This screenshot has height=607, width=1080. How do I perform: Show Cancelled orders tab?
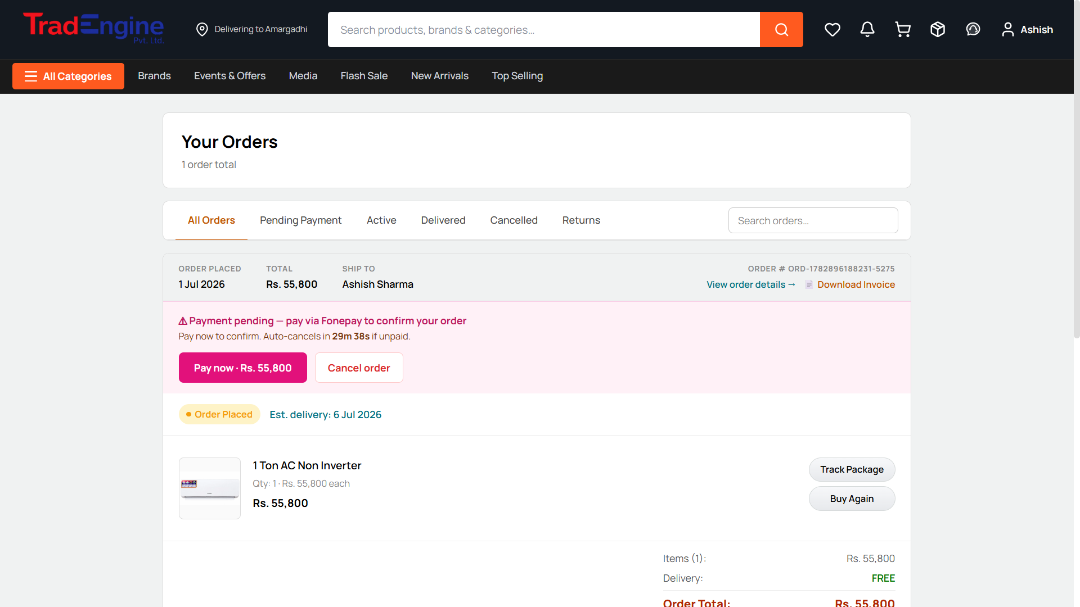pyautogui.click(x=514, y=220)
